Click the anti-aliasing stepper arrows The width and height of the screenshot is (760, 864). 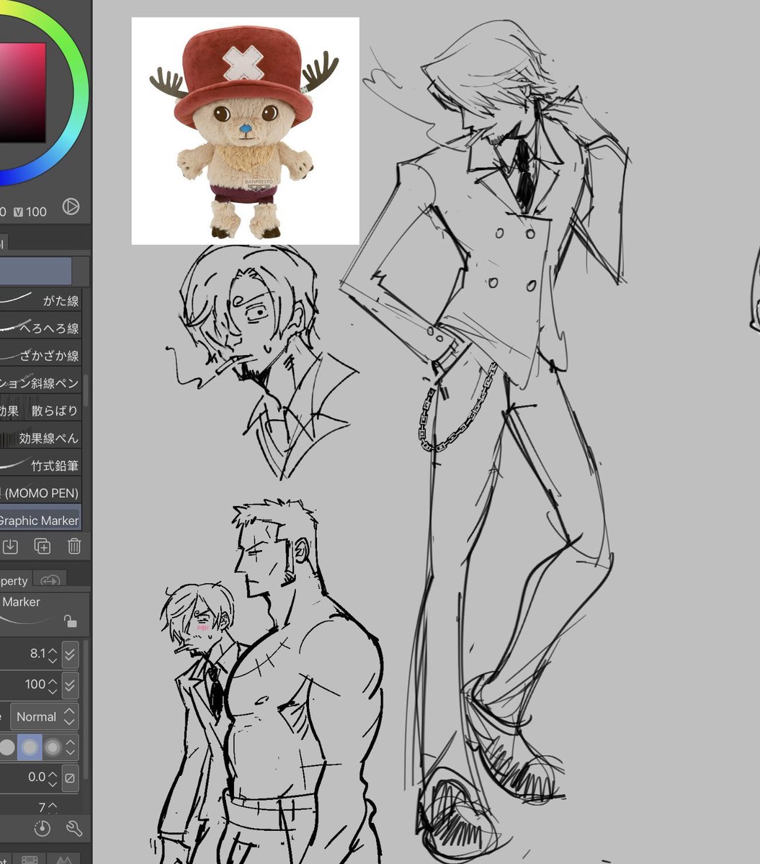(x=70, y=747)
